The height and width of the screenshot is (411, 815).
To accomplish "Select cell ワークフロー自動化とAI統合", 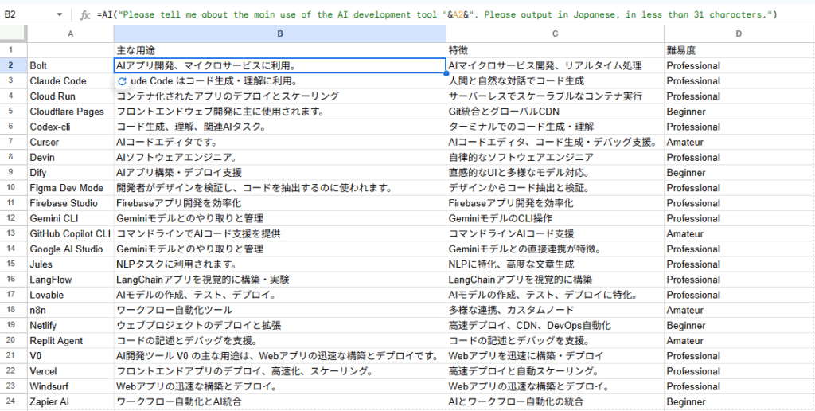I will 279,402.
